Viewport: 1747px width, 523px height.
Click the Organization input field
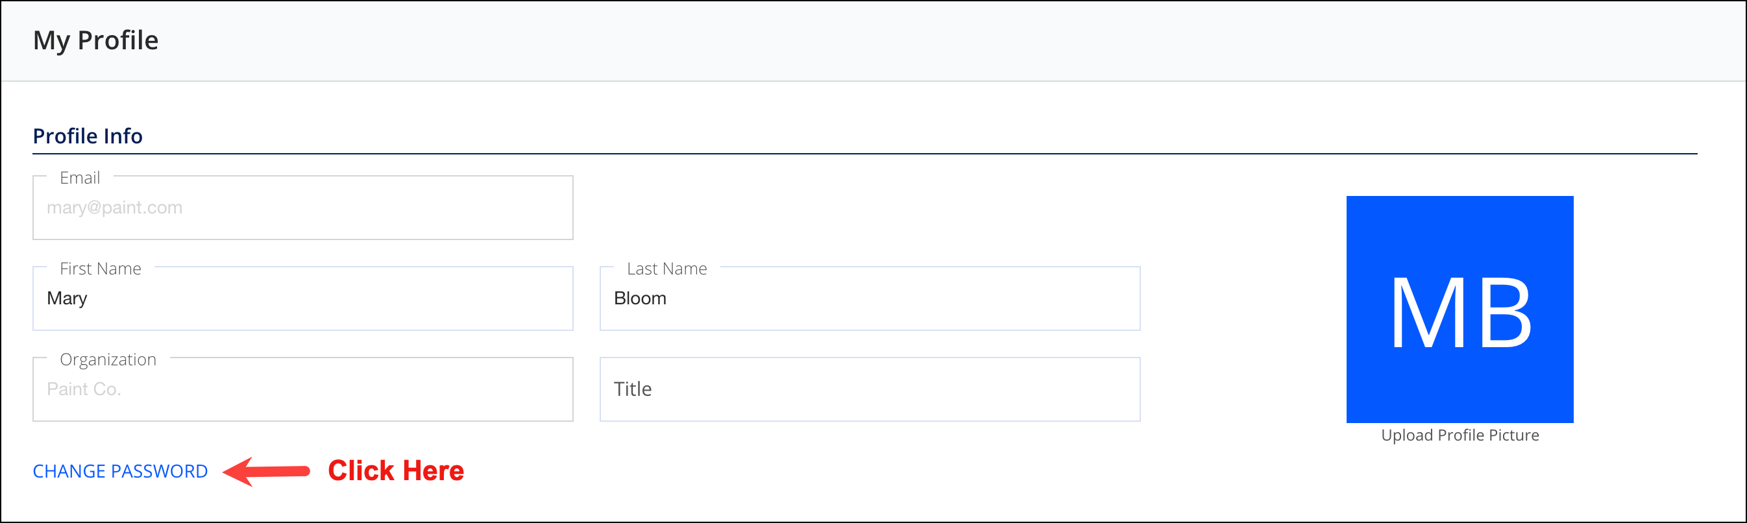pyautogui.click(x=302, y=389)
